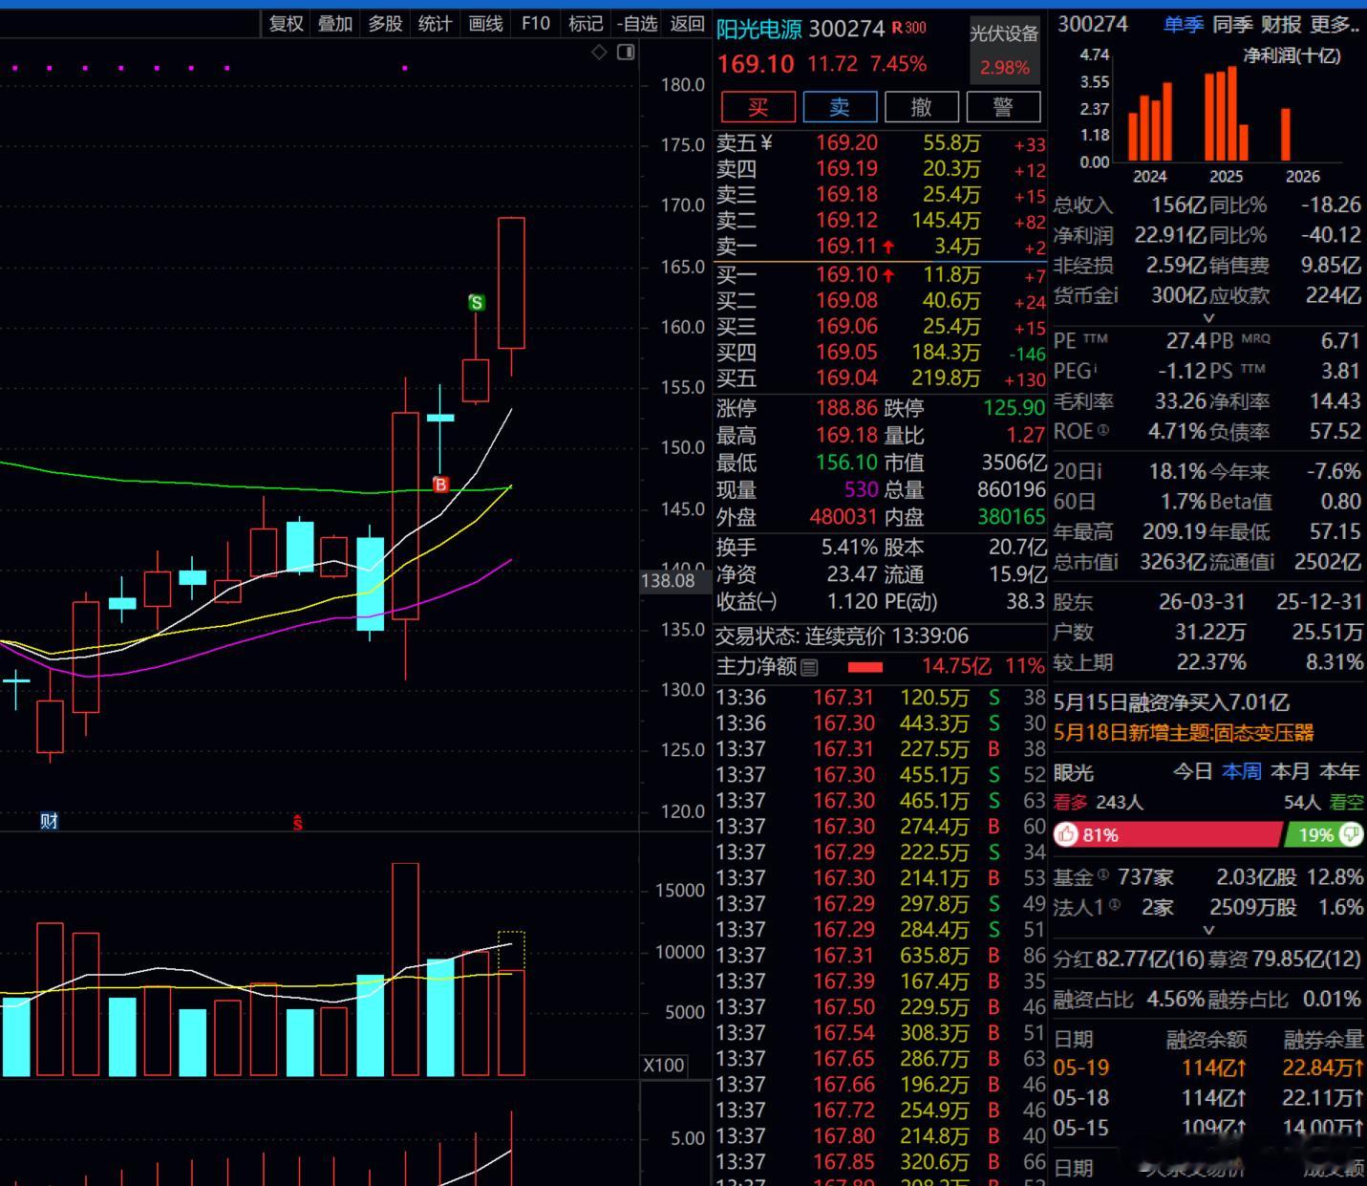Image resolution: width=1367 pixels, height=1186 pixels.
Task: Click the 换手 5.41% value
Action: 849,548
